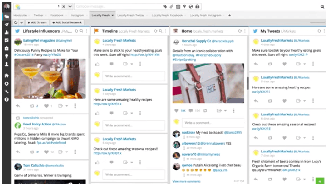Click search icon in Lifestyle Influencers stream
Image resolution: width=327 pixels, height=185 pixels.
click(81, 31)
